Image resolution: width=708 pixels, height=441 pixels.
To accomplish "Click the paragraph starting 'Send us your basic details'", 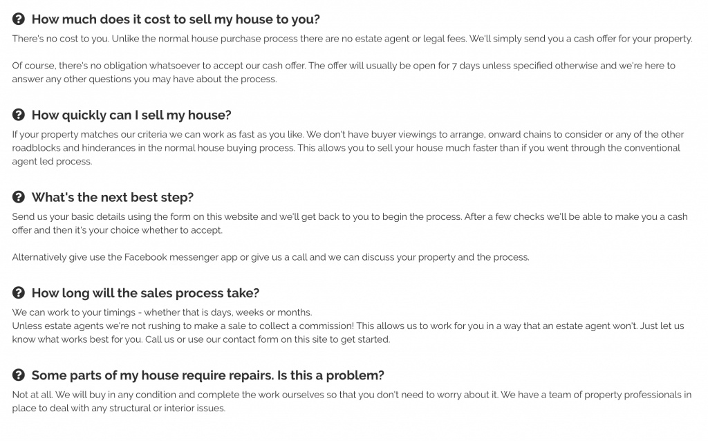I will pos(350,223).
